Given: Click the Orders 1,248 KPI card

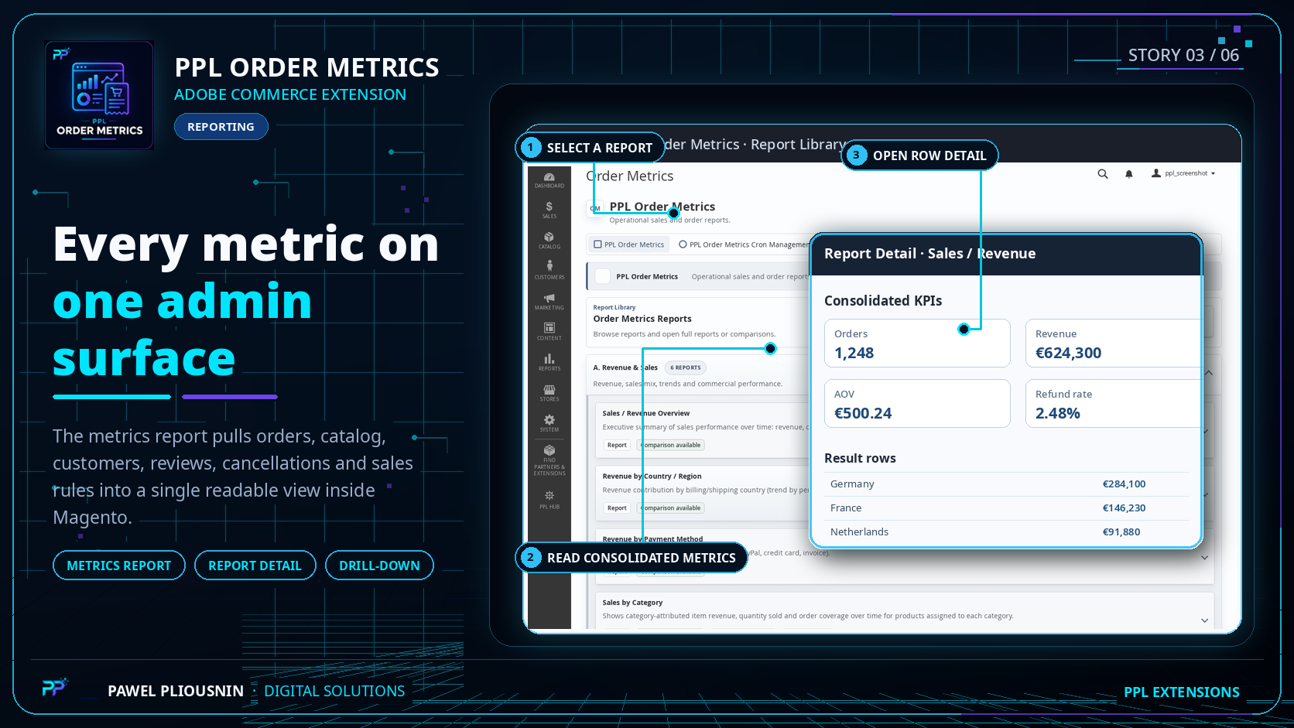Looking at the screenshot, I should (917, 343).
